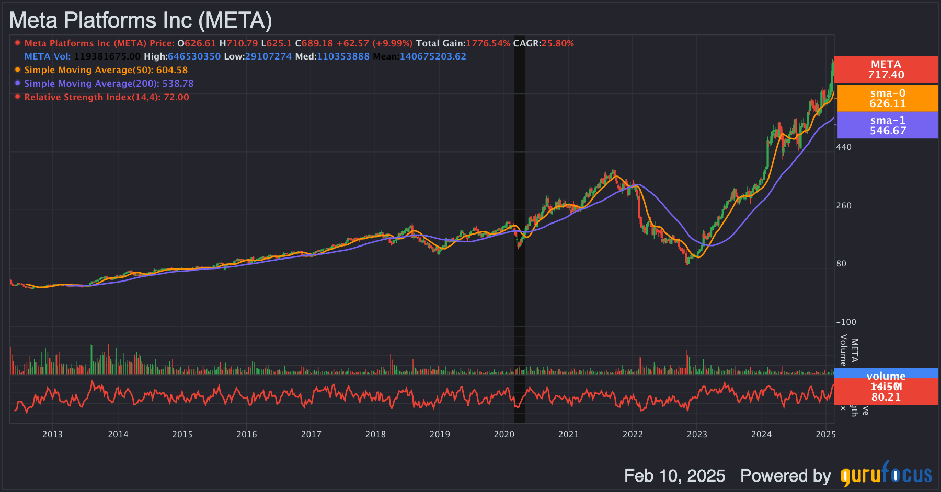
Task: Click the Feb 10, 2025 date stamp
Action: (x=674, y=476)
